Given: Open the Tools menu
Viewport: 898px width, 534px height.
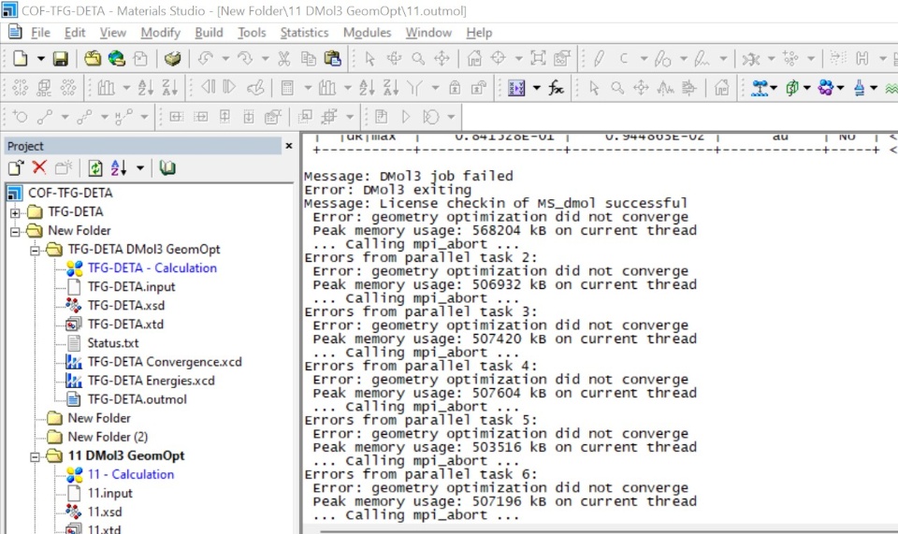Looking at the screenshot, I should (252, 33).
